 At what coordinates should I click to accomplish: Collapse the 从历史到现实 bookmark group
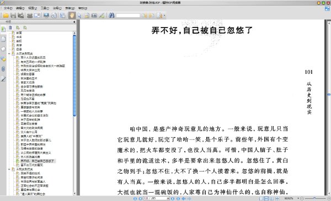pos(9,53)
